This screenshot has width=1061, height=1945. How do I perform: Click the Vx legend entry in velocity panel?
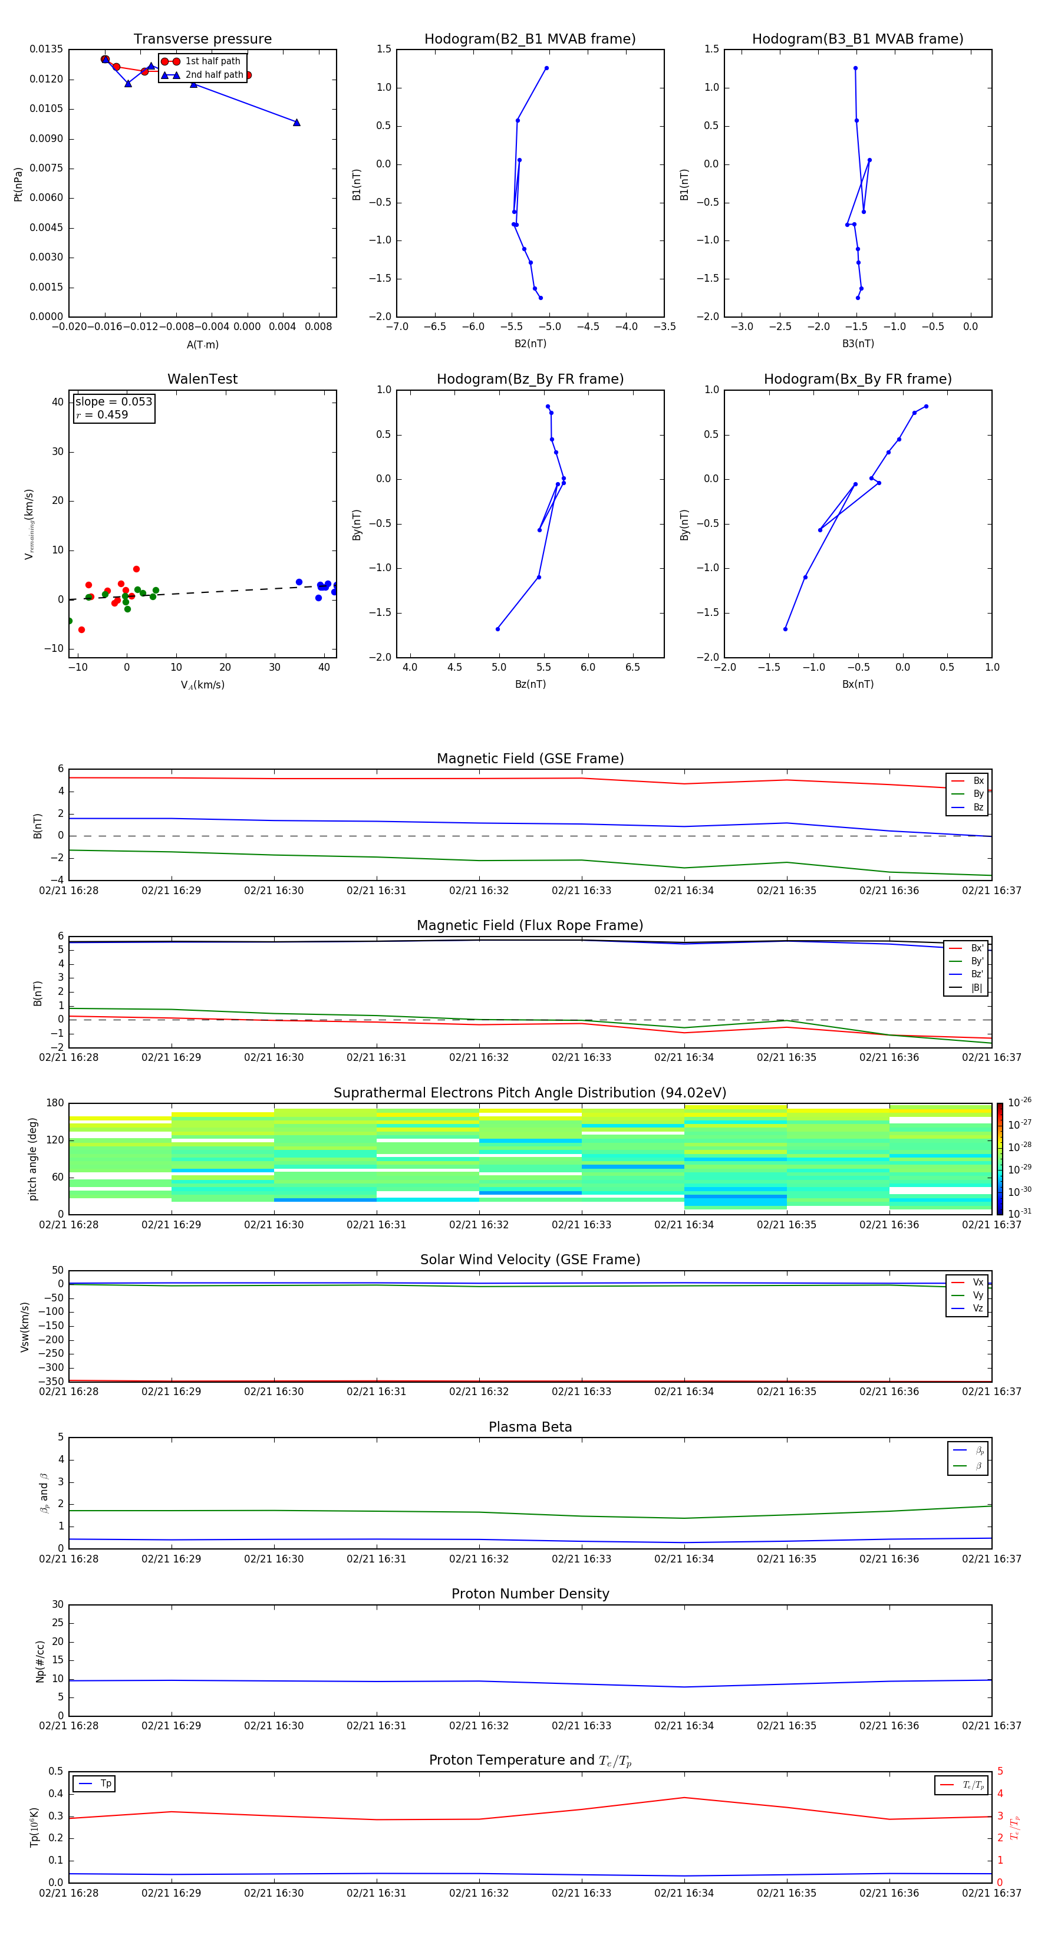pyautogui.click(x=967, y=1282)
